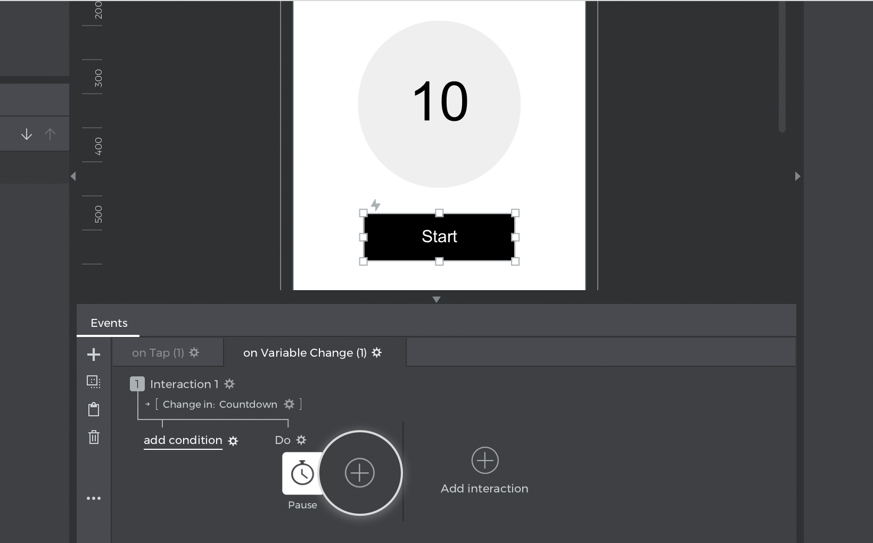Click the canvas vertical scrollbar

[782, 66]
